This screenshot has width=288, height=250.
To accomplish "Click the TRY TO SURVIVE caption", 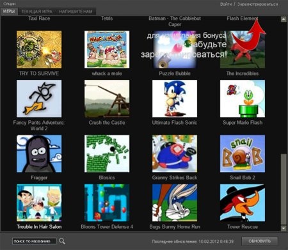I will [x=39, y=74].
